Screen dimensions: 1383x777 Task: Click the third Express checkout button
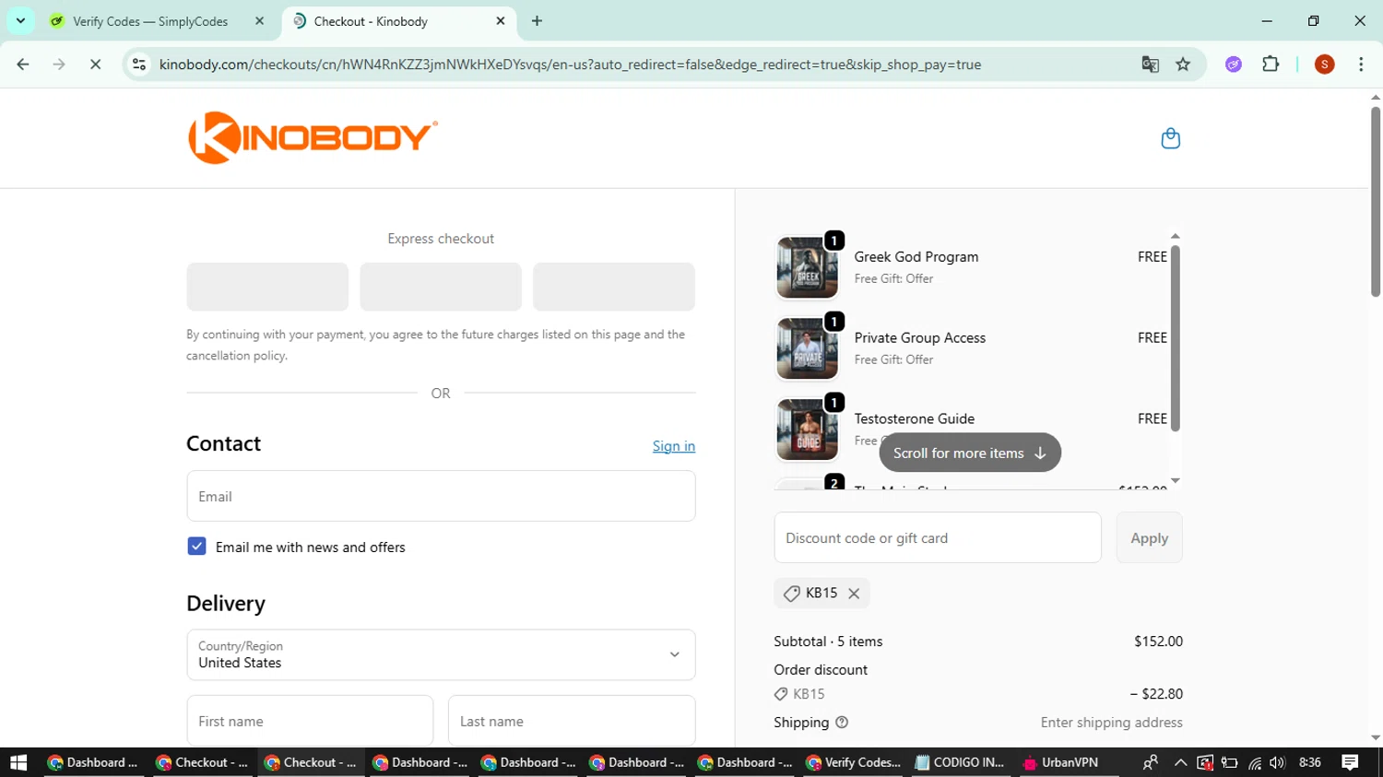tap(614, 287)
